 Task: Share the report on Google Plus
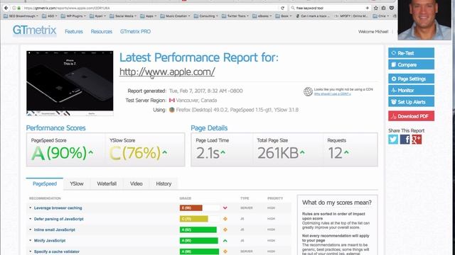pos(417,140)
